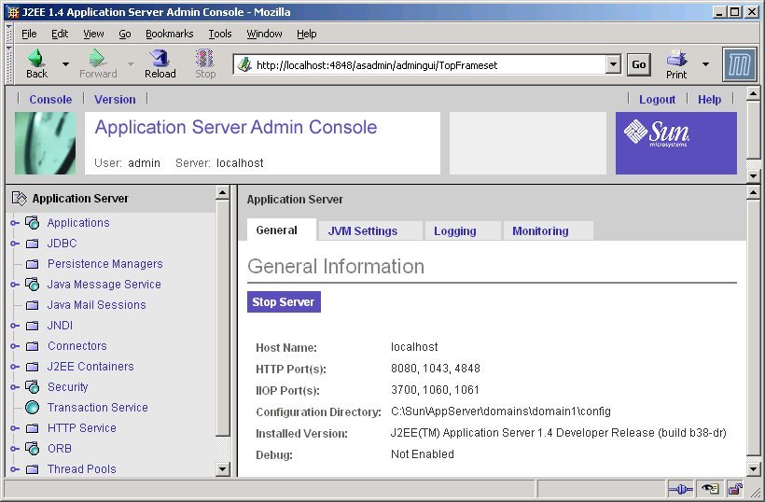Click the Java Message Service node icon
The width and height of the screenshot is (765, 502).
[x=33, y=285]
